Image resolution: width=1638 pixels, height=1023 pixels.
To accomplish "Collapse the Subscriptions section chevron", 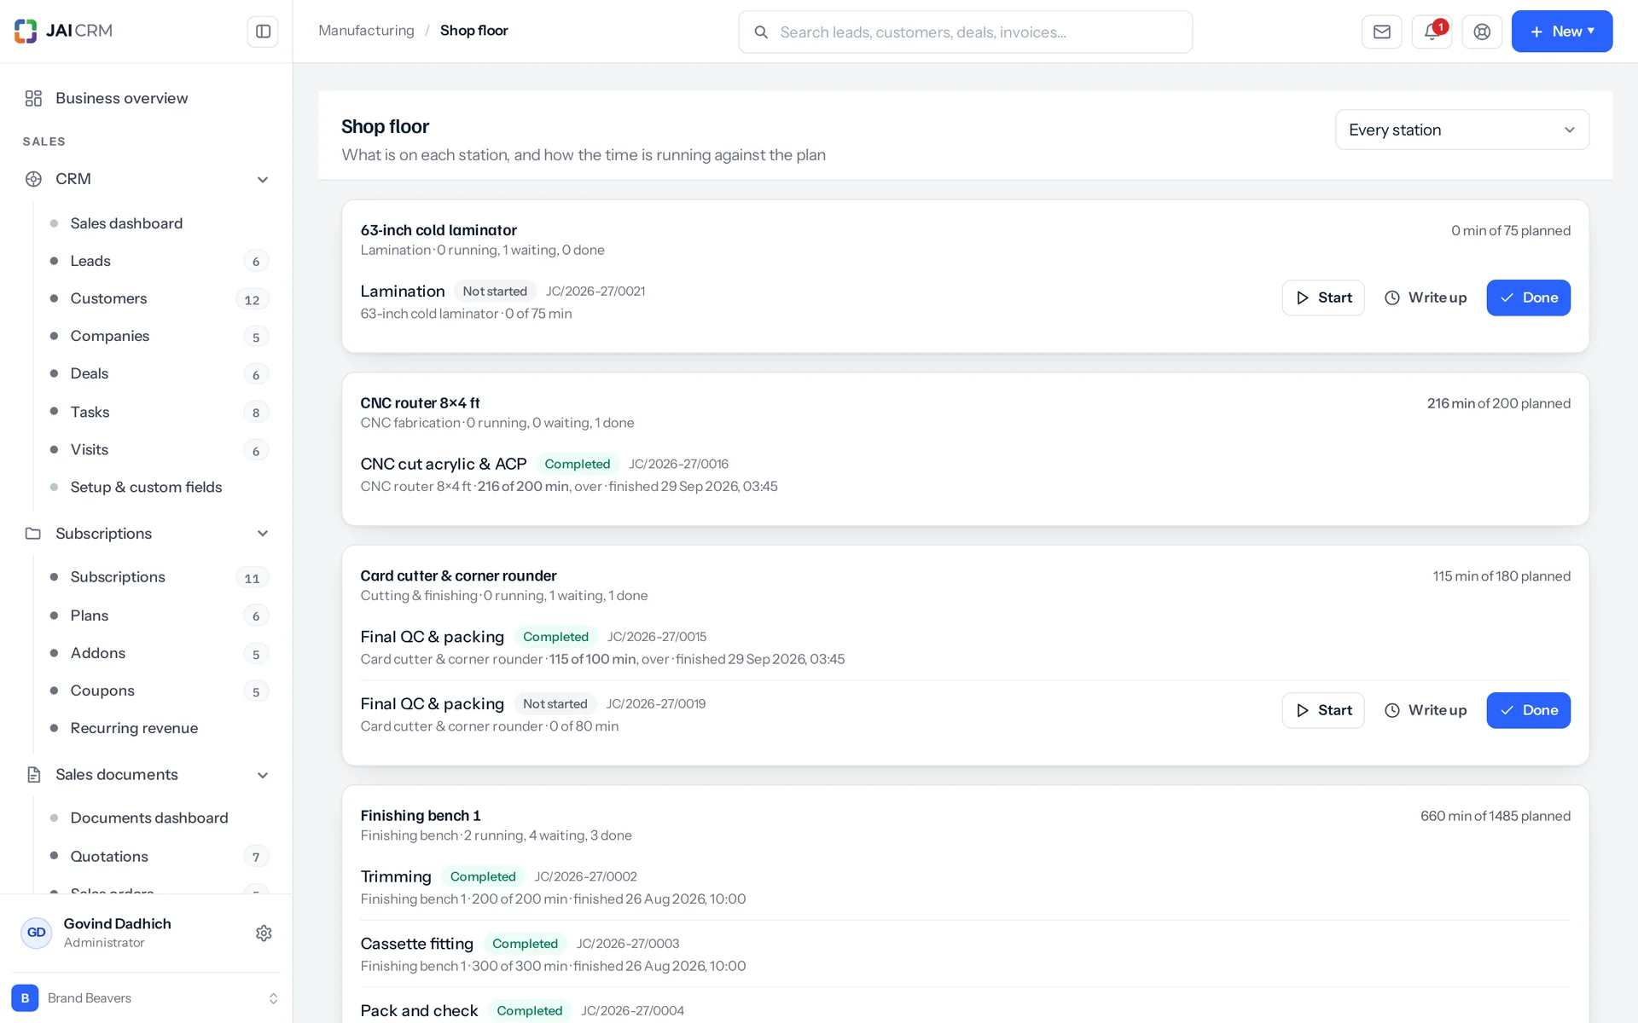I will point(263,534).
